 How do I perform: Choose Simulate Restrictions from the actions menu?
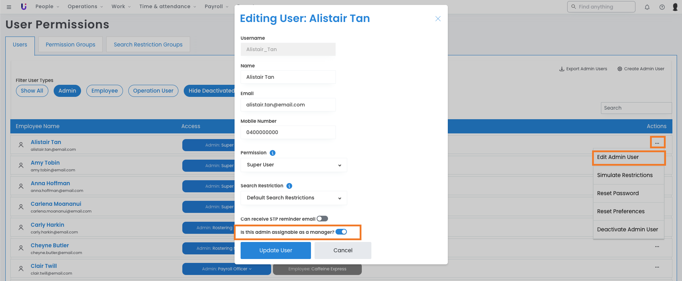click(624, 175)
